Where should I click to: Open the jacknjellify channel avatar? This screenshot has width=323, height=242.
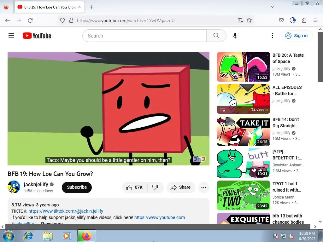(x=14, y=187)
